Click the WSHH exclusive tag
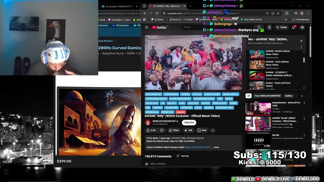The height and width of the screenshot is (182, 324). pos(219,103)
